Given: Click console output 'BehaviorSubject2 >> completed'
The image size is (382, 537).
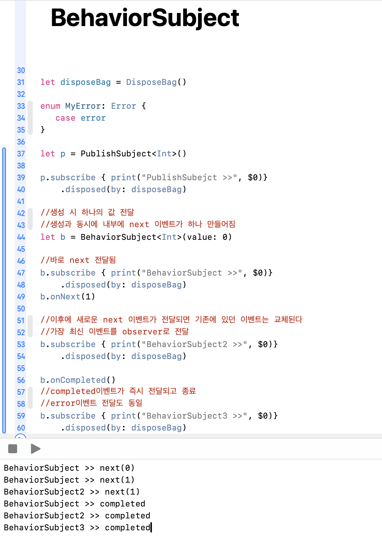Looking at the screenshot, I should click(77, 516).
